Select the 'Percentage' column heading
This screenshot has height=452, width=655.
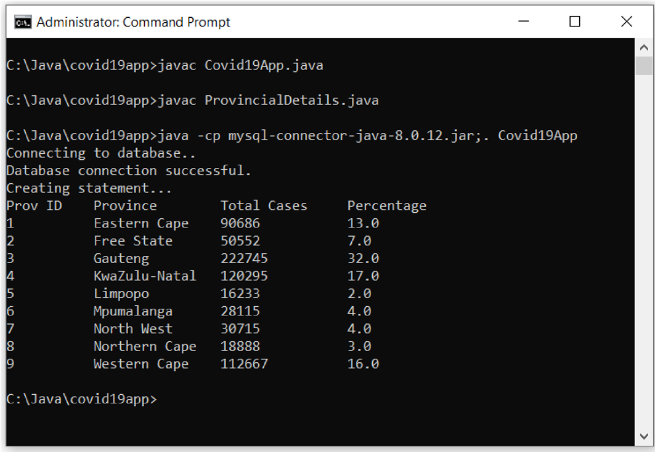coord(387,205)
